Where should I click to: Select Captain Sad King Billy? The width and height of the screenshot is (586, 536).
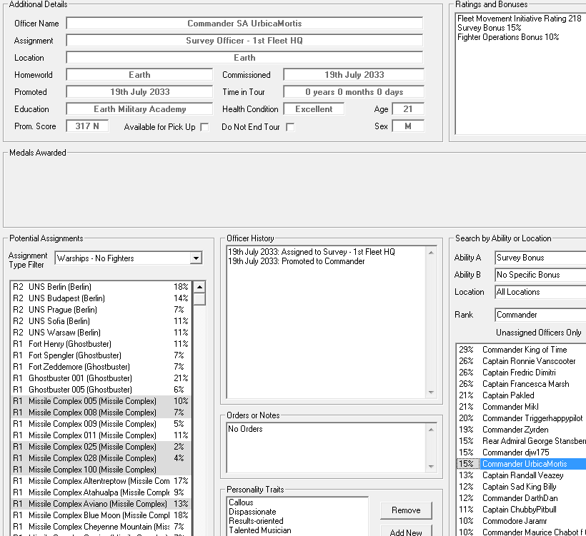pyautogui.click(x=522, y=487)
